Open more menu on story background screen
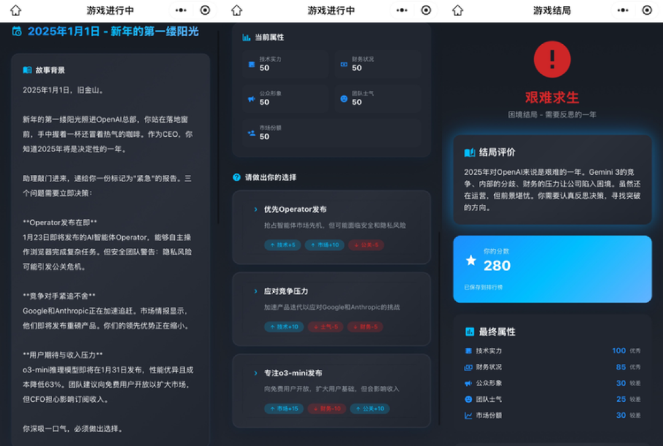This screenshot has height=446, width=663. point(181,10)
